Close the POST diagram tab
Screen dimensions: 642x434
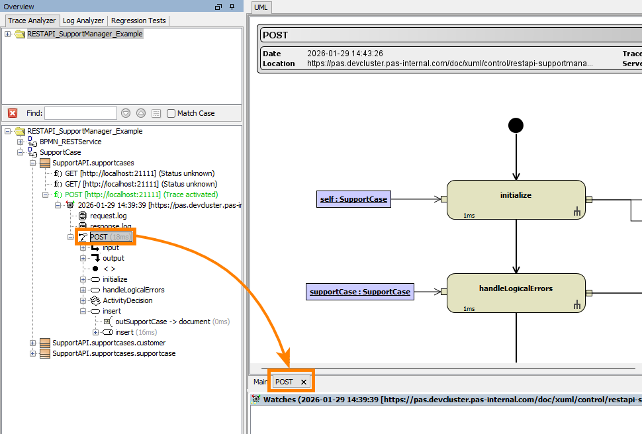pos(304,382)
